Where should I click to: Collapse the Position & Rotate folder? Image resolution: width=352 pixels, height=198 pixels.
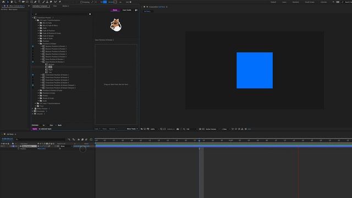[x=38, y=43]
